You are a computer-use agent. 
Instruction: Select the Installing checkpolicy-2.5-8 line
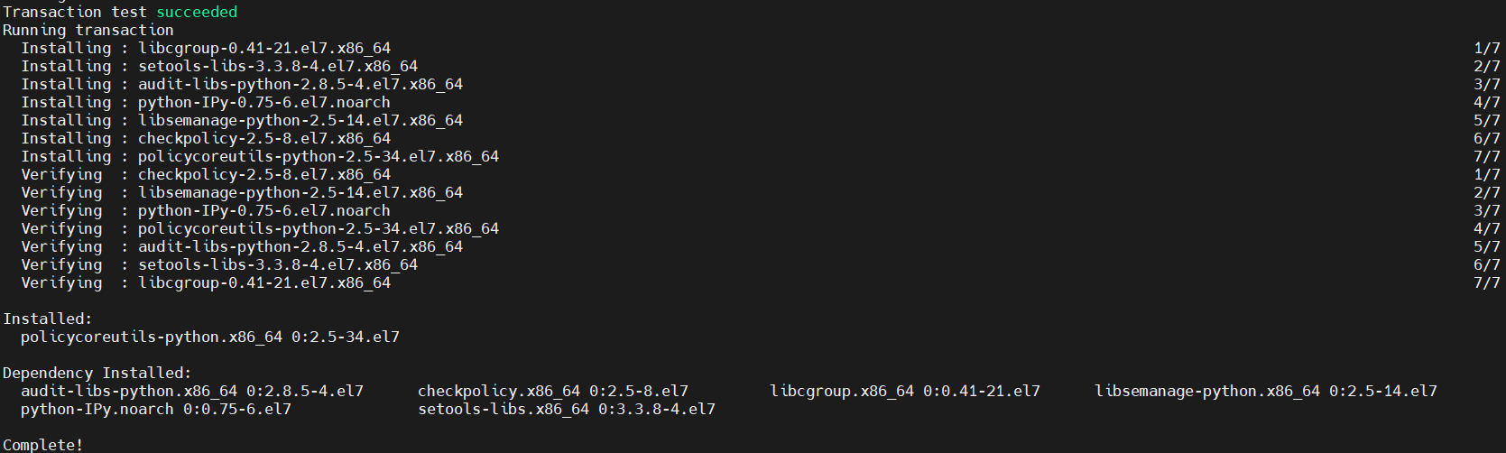coord(263,138)
